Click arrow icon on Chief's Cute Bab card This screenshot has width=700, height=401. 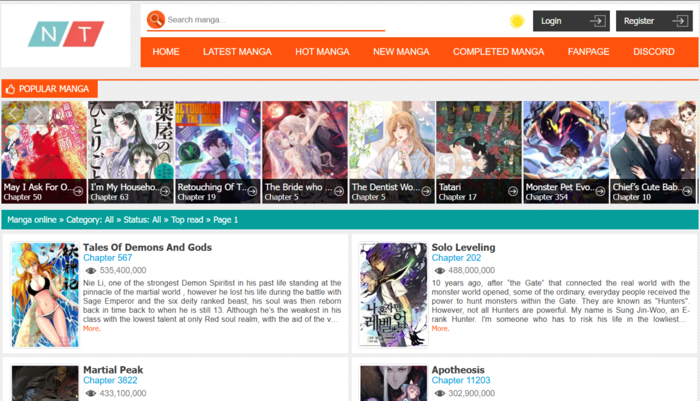pyautogui.click(x=687, y=191)
